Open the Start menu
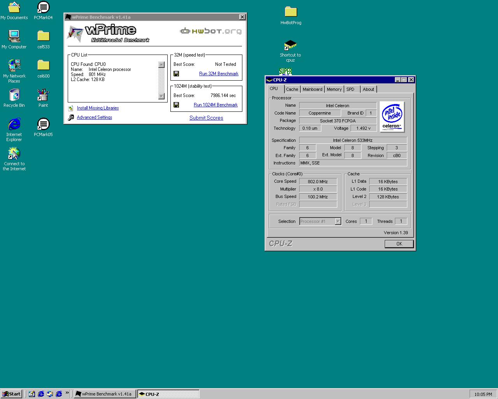Screen dimensions: 498x399 [11, 394]
